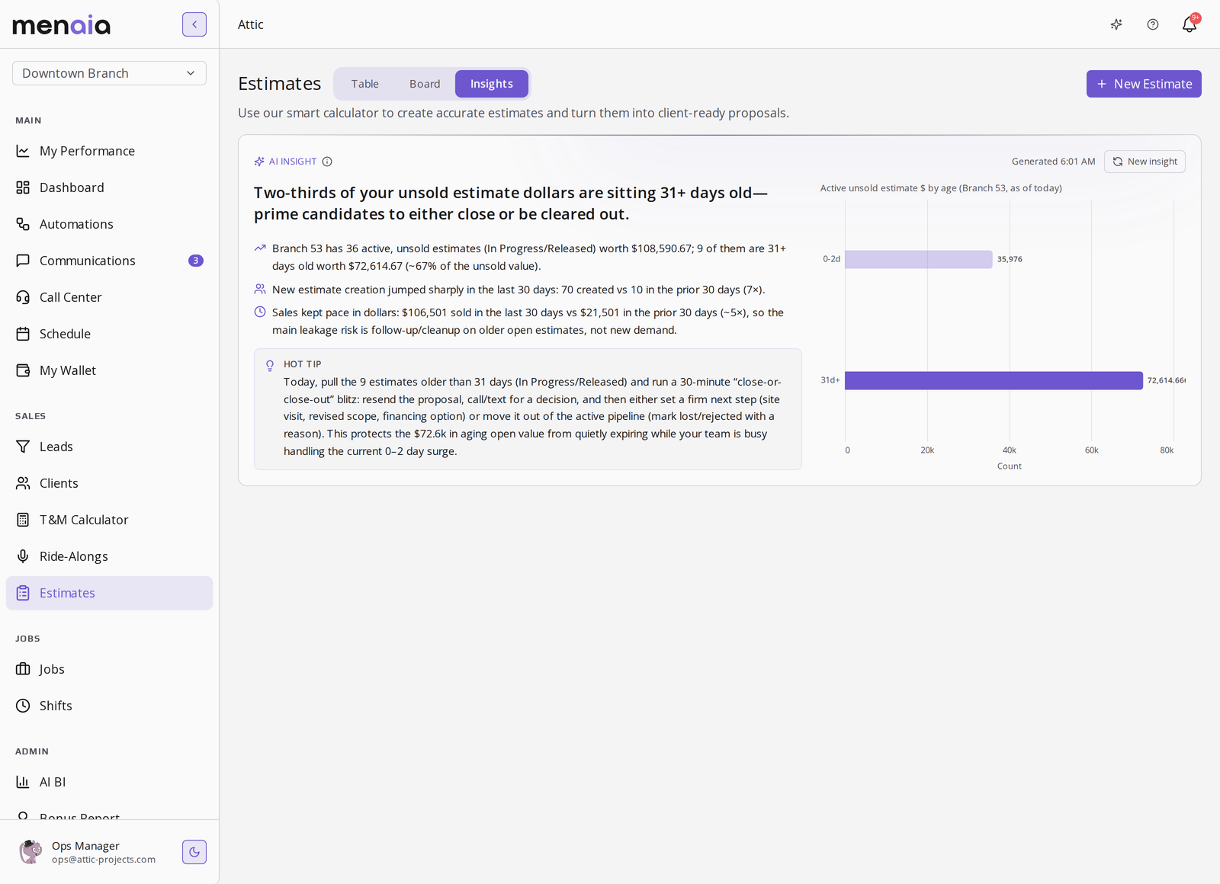Click the Call Center headset icon

click(x=23, y=297)
